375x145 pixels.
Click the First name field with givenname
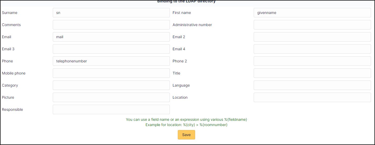(x=312, y=13)
